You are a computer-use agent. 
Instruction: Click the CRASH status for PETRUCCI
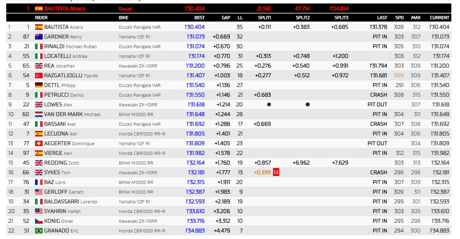(378, 95)
